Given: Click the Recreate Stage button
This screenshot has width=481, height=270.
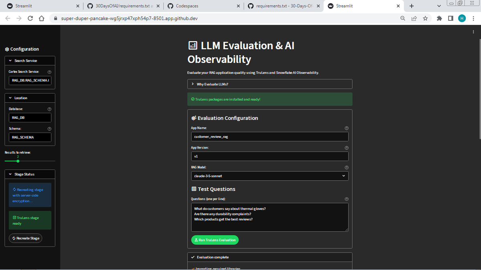Looking at the screenshot, I should pyautogui.click(x=26, y=238).
